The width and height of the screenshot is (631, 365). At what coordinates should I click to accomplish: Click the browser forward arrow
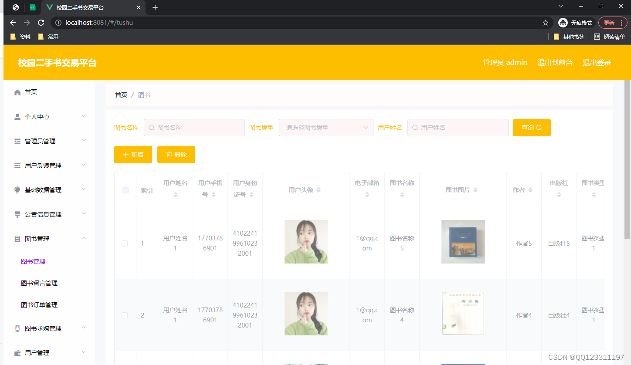(27, 23)
